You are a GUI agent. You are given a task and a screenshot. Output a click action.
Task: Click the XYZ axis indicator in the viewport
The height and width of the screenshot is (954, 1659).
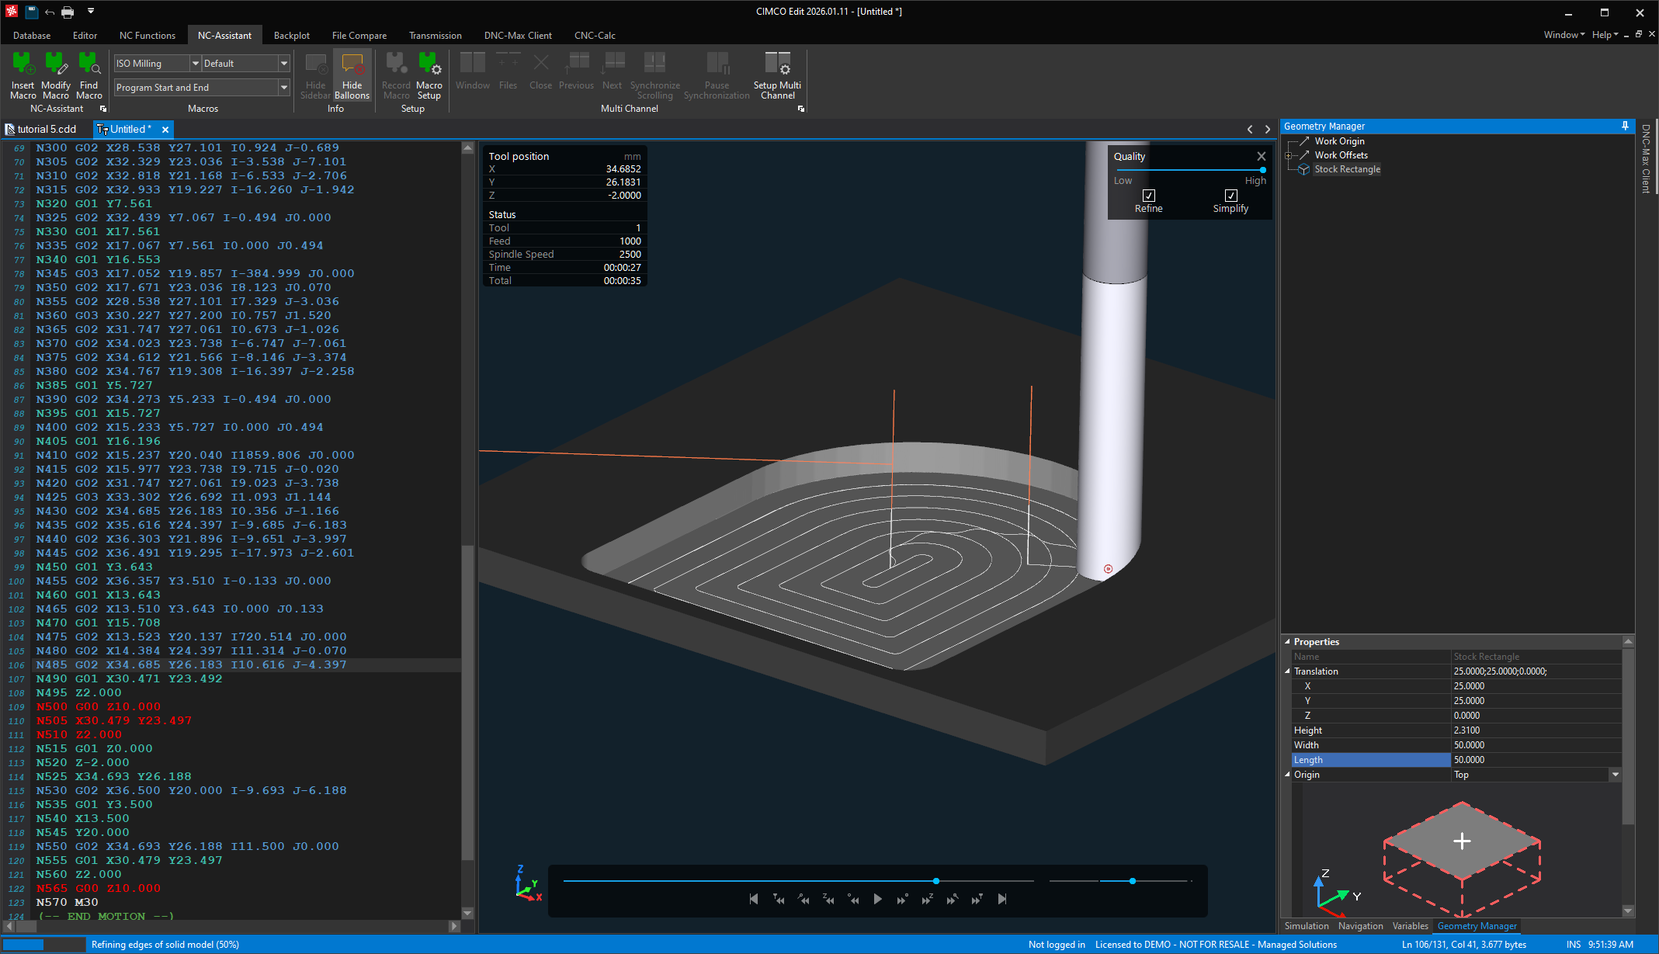click(x=528, y=883)
